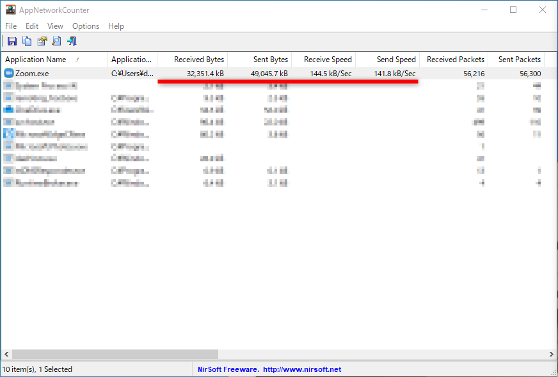This screenshot has width=558, height=377.
Task: Open the http://www.nirsoft.net link
Action: click(x=302, y=369)
